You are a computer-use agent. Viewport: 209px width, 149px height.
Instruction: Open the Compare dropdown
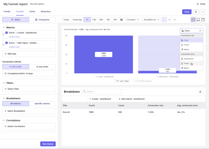pos(133,20)
